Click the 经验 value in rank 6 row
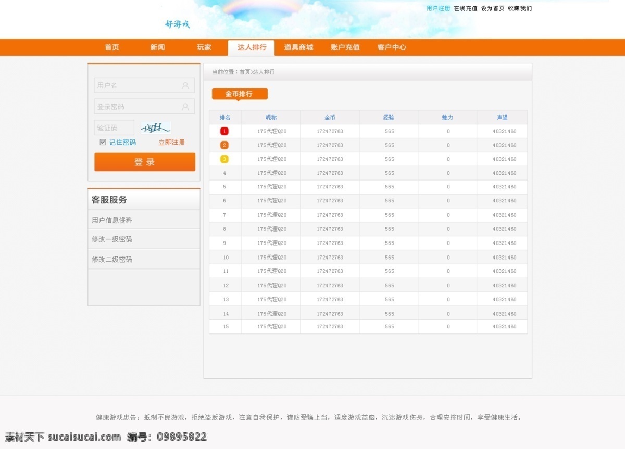 coord(390,201)
